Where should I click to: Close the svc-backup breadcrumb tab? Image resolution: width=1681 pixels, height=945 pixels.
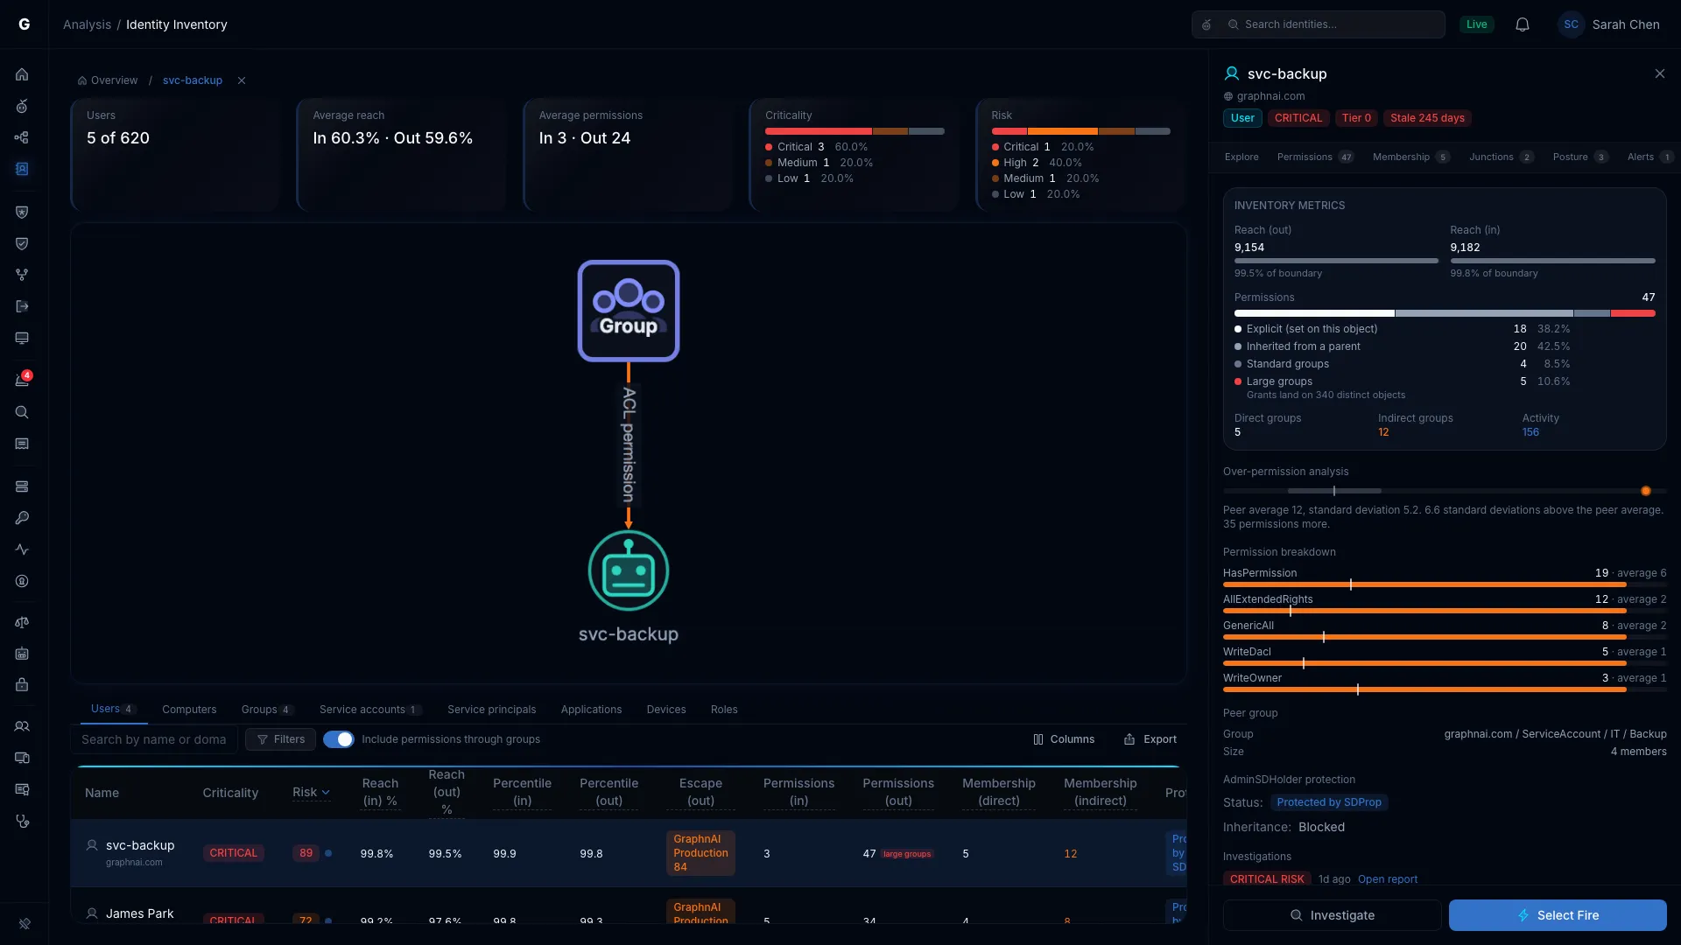(242, 80)
